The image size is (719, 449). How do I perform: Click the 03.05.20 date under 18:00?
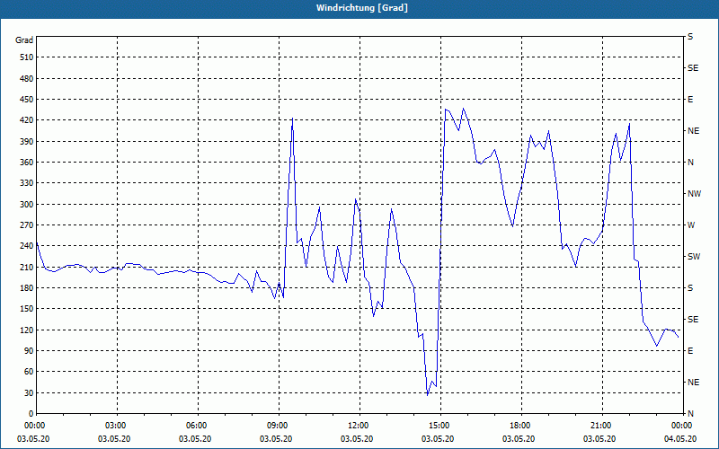tap(519, 439)
